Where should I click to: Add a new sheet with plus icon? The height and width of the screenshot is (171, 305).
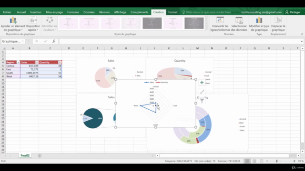[40, 156]
